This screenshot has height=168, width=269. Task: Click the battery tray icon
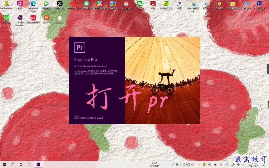click(215, 165)
